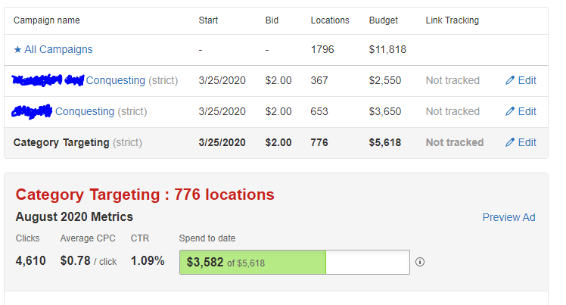
Task: Click the star icon before All Campaigns
Action: (x=17, y=49)
